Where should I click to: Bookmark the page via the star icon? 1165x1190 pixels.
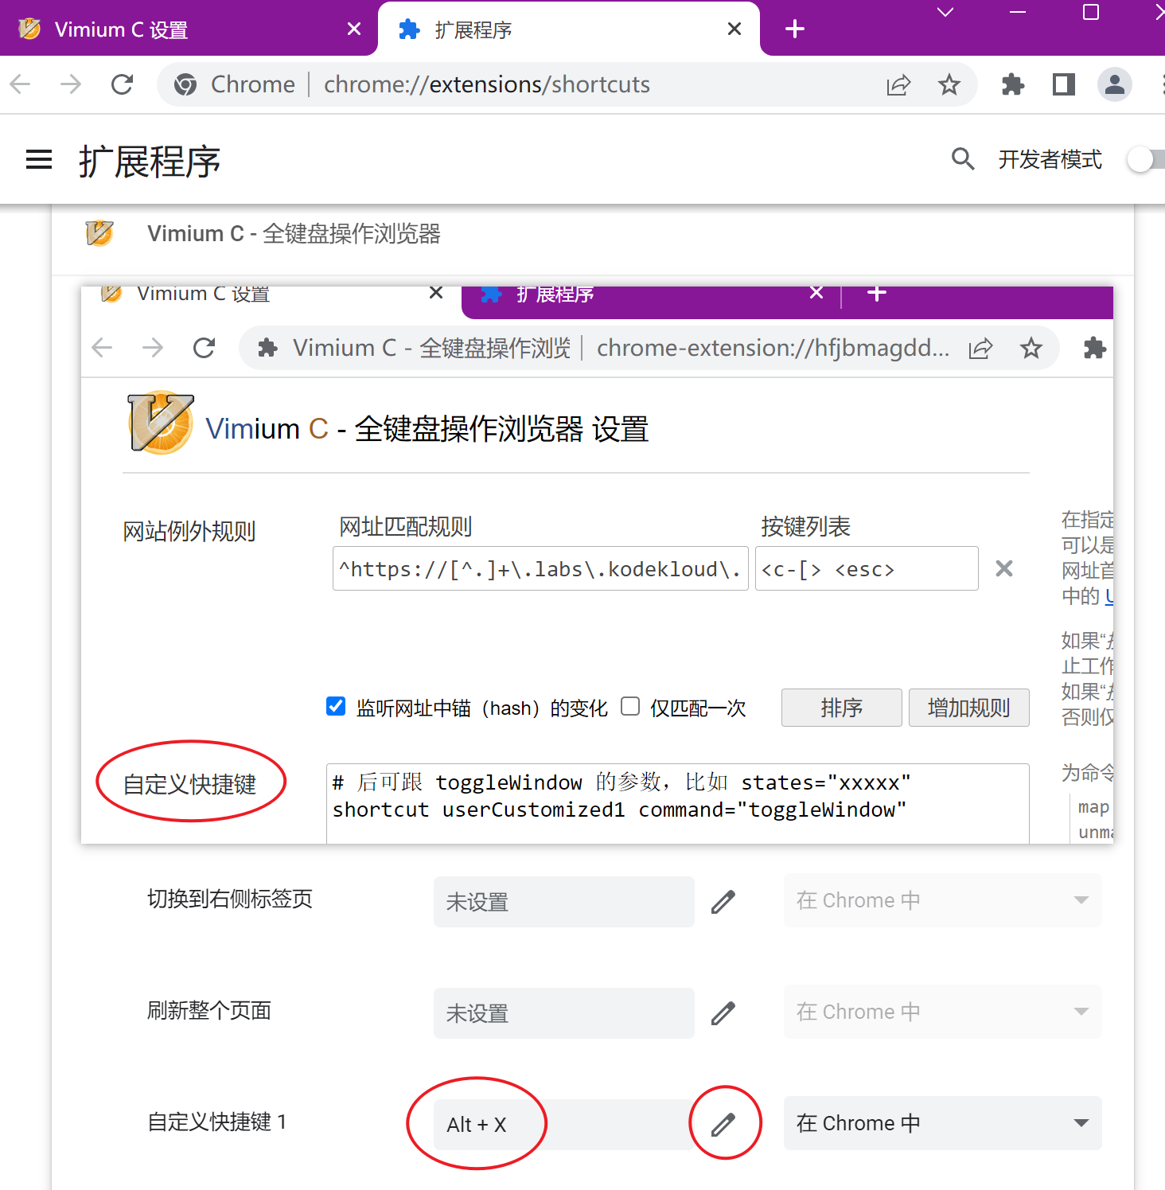[x=949, y=84]
